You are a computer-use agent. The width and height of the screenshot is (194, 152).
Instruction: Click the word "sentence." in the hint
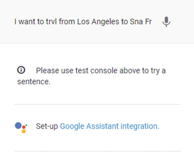tap(34, 82)
